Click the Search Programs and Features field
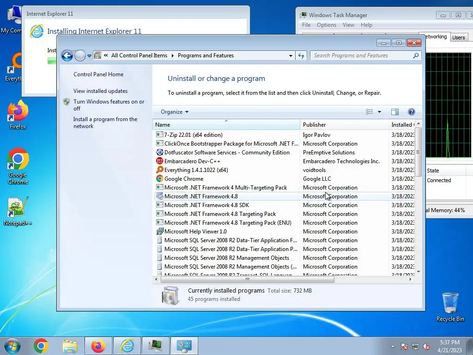 tap(362, 55)
